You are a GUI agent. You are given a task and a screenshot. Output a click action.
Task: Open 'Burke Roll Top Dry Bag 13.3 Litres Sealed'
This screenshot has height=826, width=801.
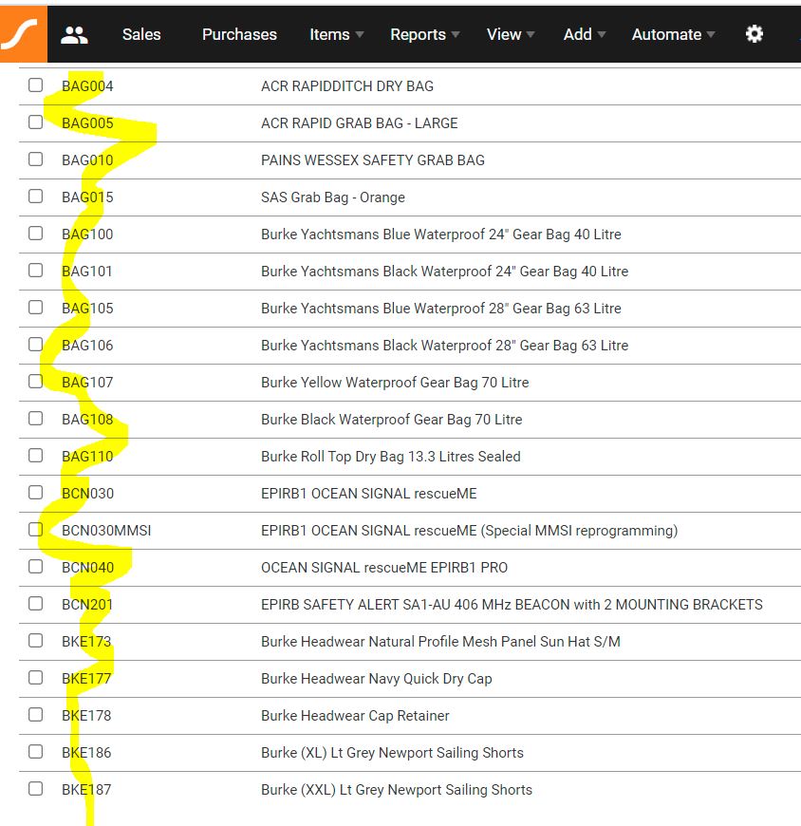tap(391, 456)
